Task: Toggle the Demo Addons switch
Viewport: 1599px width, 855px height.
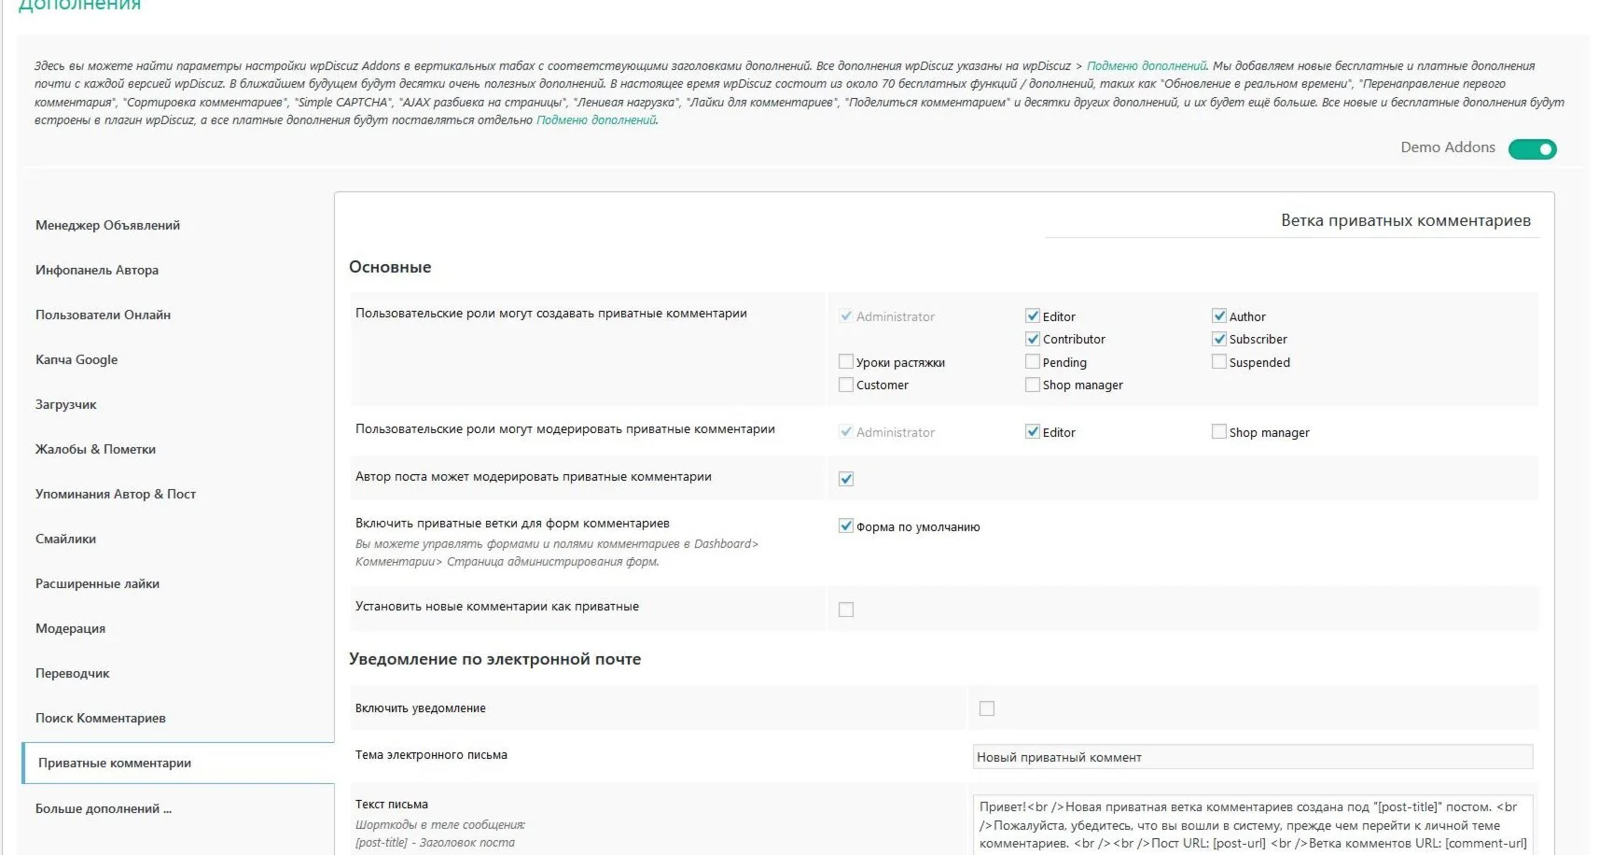Action: point(1533,148)
